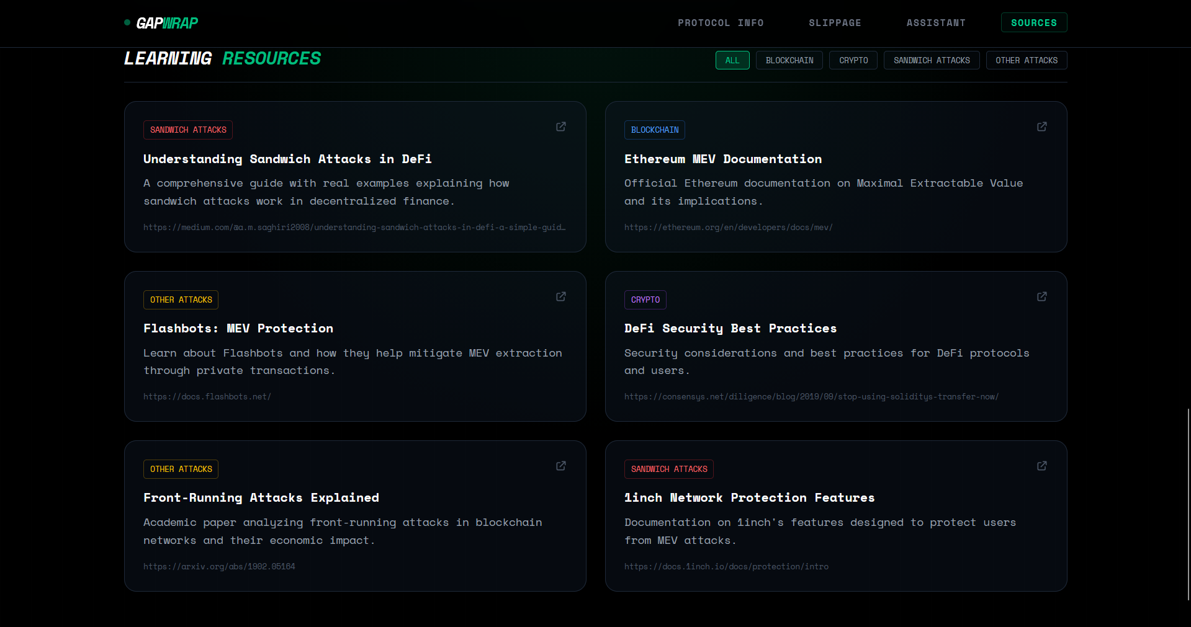
Task: Filter resources by Sandwich Attacks
Action: (x=932, y=60)
